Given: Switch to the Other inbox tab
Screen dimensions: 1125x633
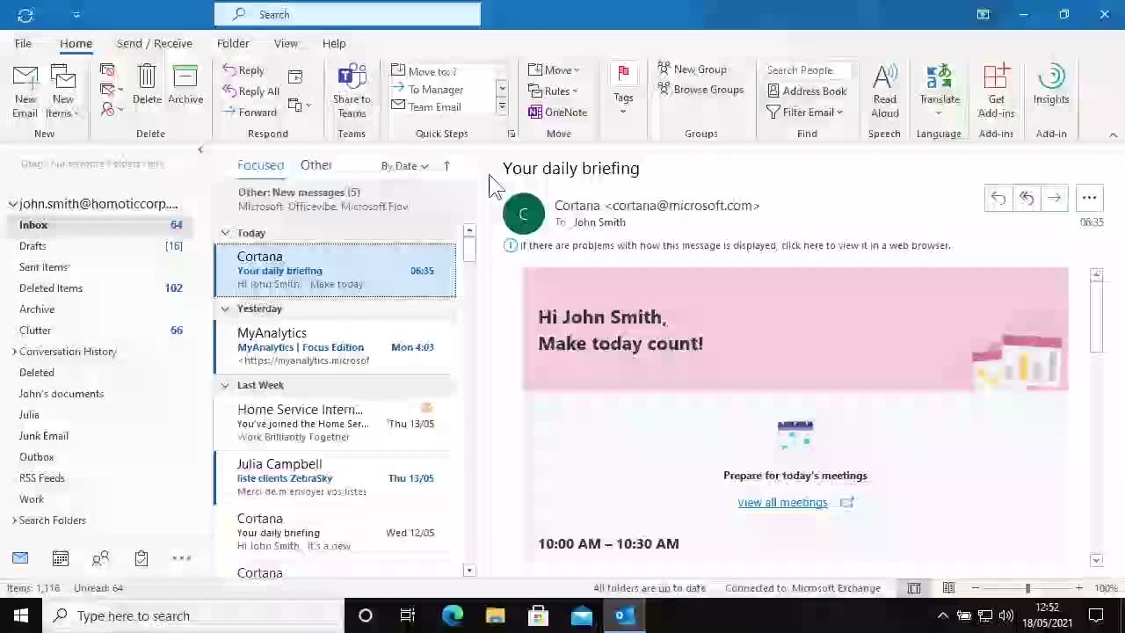Looking at the screenshot, I should (316, 165).
